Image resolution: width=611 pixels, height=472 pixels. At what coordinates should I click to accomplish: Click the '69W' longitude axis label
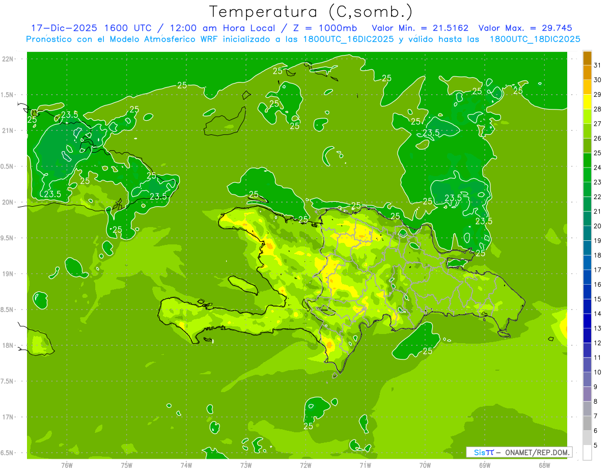(485, 465)
